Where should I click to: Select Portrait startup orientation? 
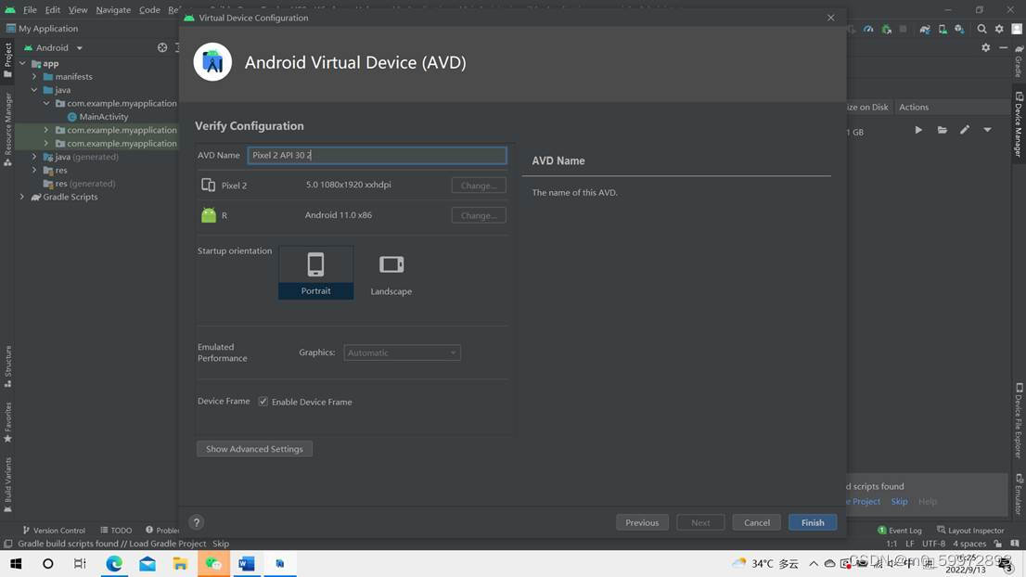pyautogui.click(x=315, y=272)
